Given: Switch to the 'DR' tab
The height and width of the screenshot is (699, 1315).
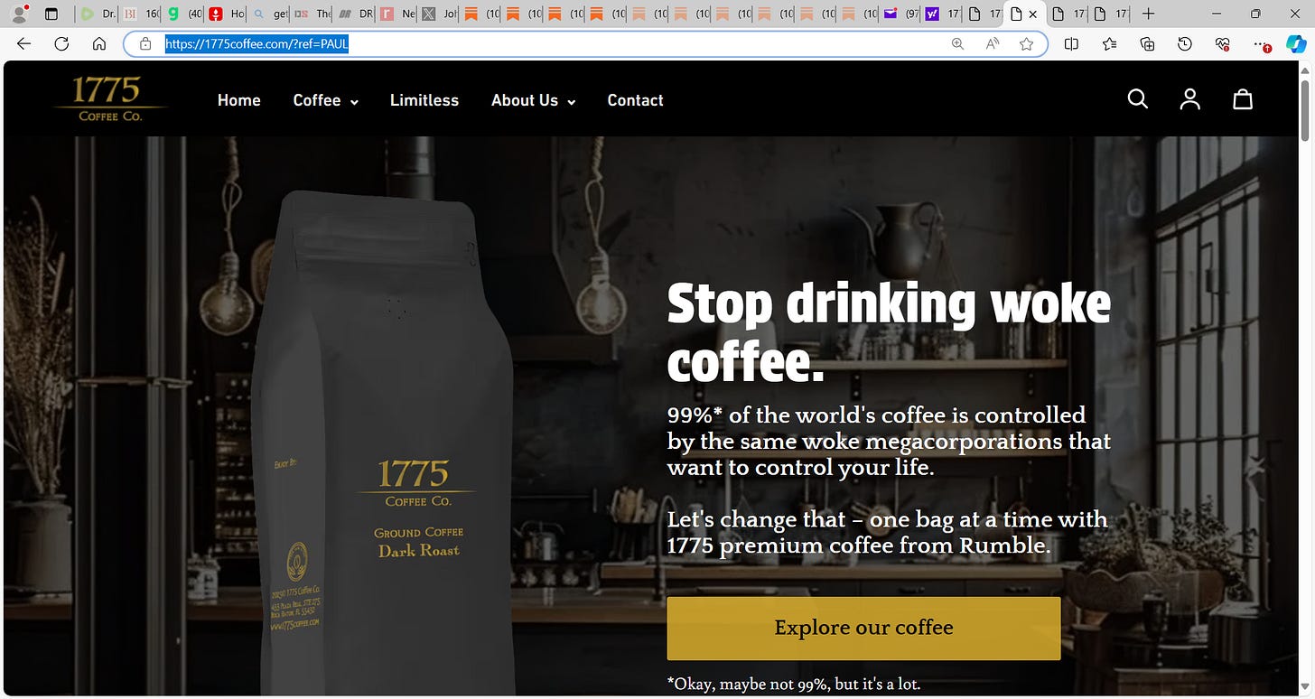Looking at the screenshot, I should [x=355, y=14].
